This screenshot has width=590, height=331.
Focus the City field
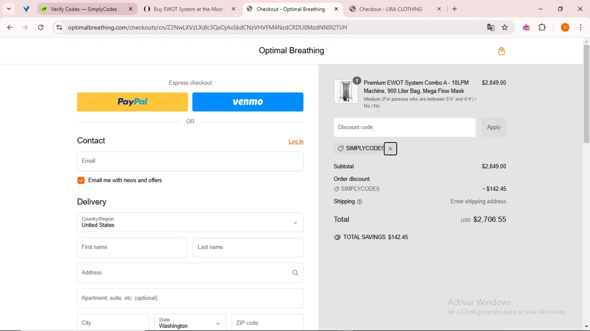[x=113, y=323]
